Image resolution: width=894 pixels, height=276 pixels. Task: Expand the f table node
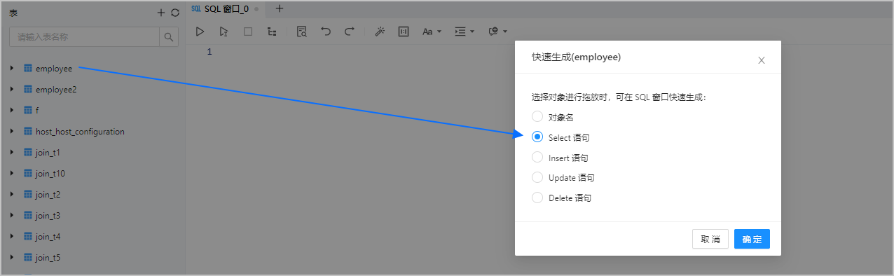(x=12, y=111)
